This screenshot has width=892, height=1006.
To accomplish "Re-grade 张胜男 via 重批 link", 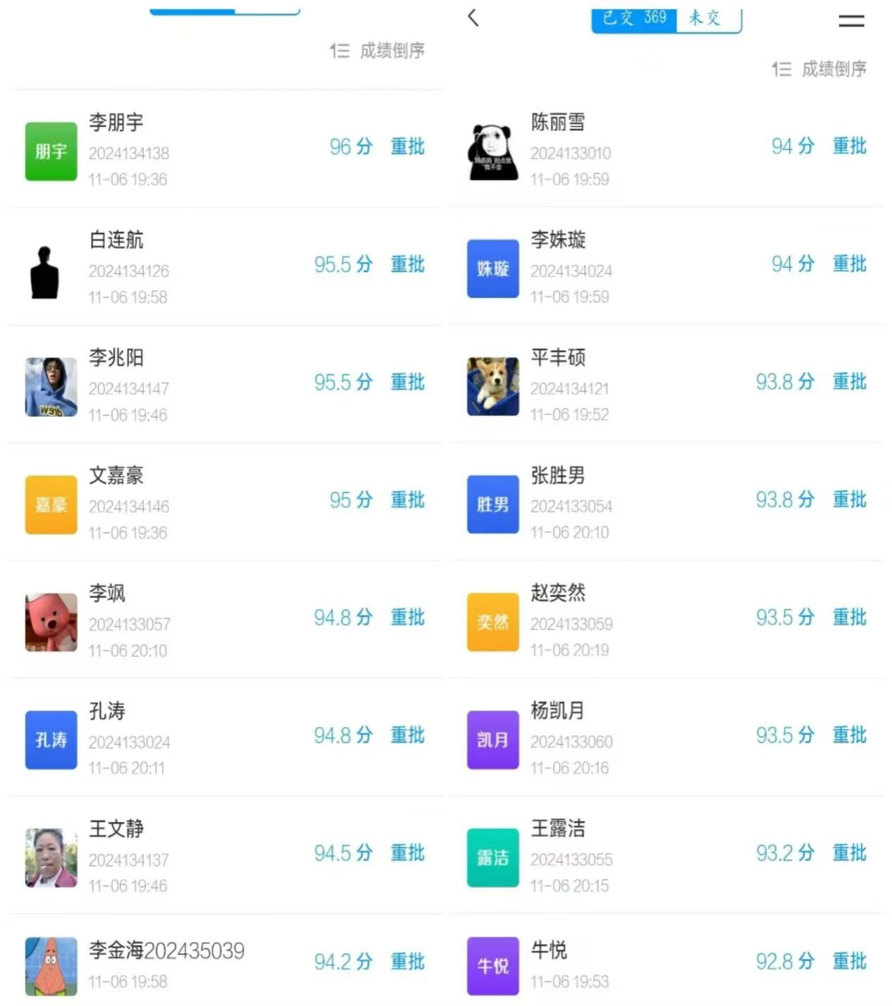I will (850, 499).
